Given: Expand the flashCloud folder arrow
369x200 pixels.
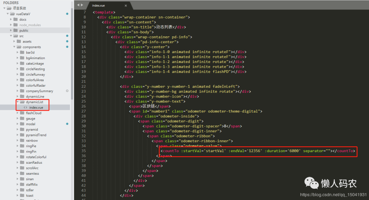Looking at the screenshot, I should (x=17, y=113).
